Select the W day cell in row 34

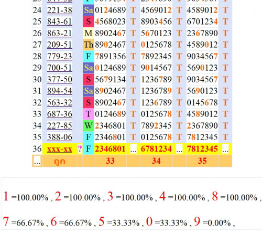pos(89,125)
